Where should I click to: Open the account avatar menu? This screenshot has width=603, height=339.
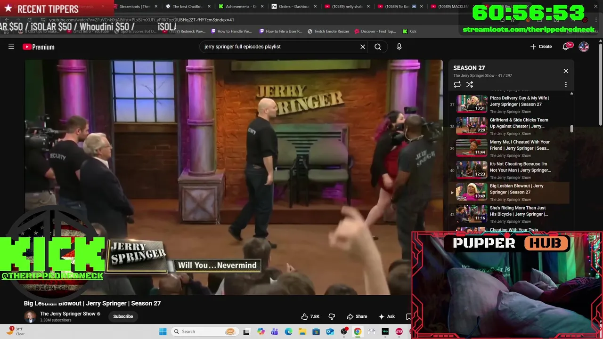pyautogui.click(x=584, y=47)
